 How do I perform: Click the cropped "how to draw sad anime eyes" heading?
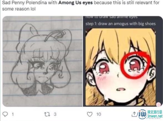[x=111, y=17]
